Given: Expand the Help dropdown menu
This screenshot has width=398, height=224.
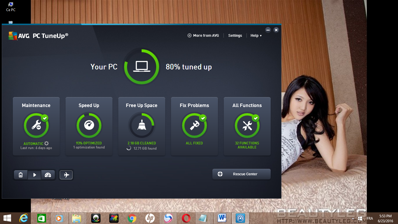Looking at the screenshot, I should (256, 36).
